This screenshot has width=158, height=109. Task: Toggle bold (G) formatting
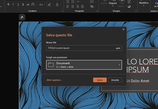8,4
